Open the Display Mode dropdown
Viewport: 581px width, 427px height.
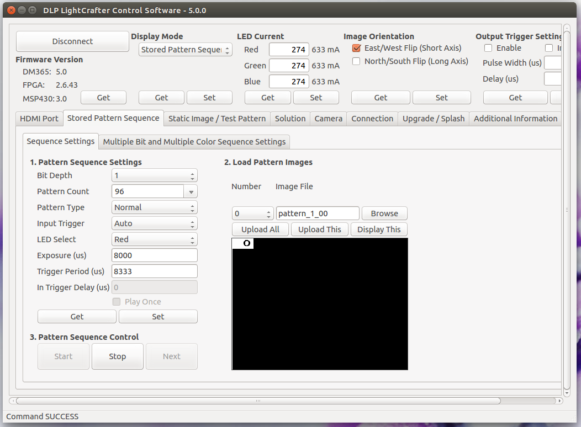185,50
